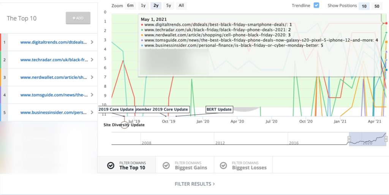This screenshot has height=195, width=389.
Task: Show top 50 positions
Action: 377,6
